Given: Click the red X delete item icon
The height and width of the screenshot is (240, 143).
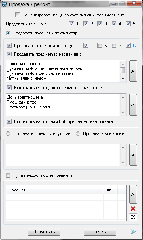Looking at the screenshot, I should [133, 209].
